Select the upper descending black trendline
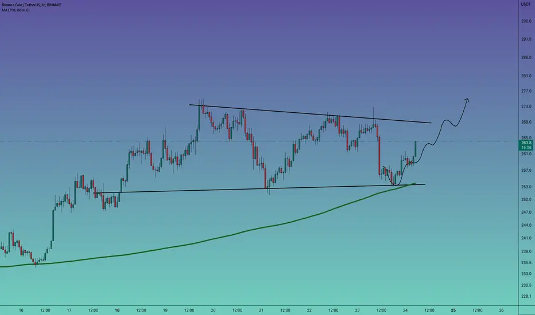The height and width of the screenshot is (315, 535). point(310,114)
